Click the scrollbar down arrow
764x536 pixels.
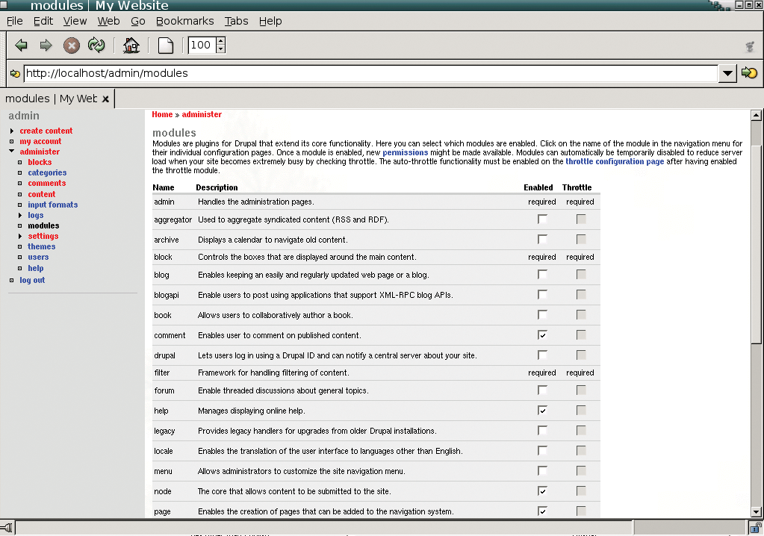[757, 511]
